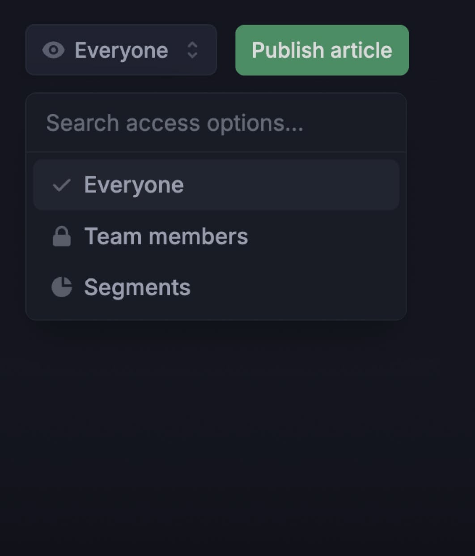Publish the article with the green button

322,50
